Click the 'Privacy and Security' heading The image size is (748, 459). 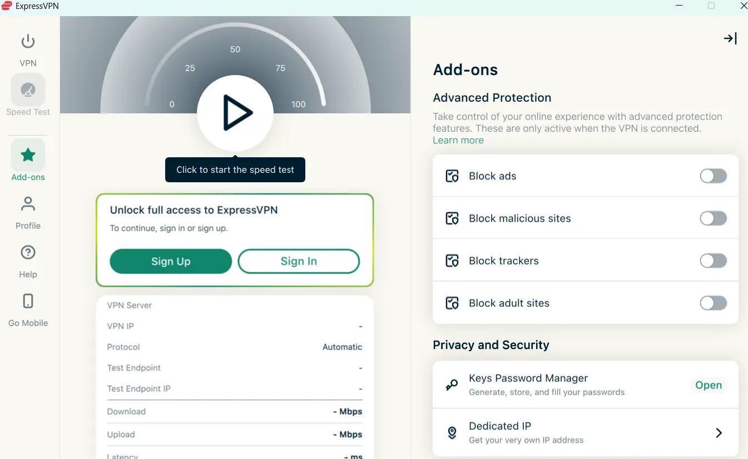point(491,345)
